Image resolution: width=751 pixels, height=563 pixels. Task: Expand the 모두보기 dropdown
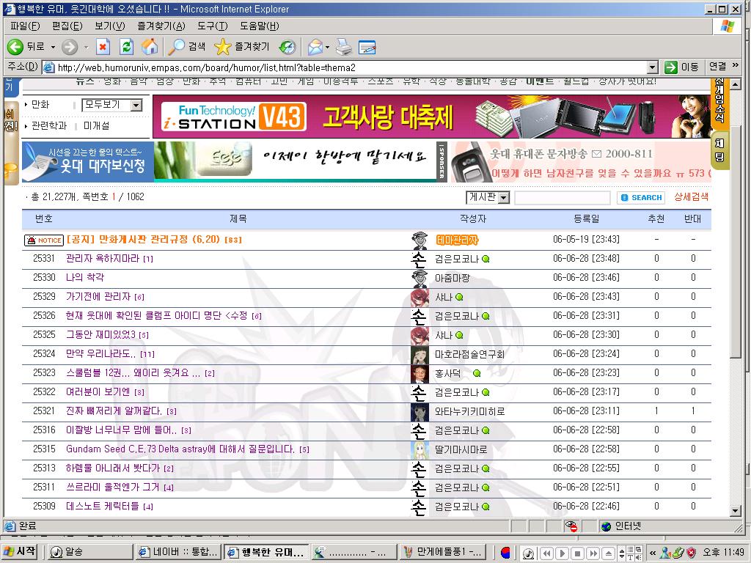(136, 106)
